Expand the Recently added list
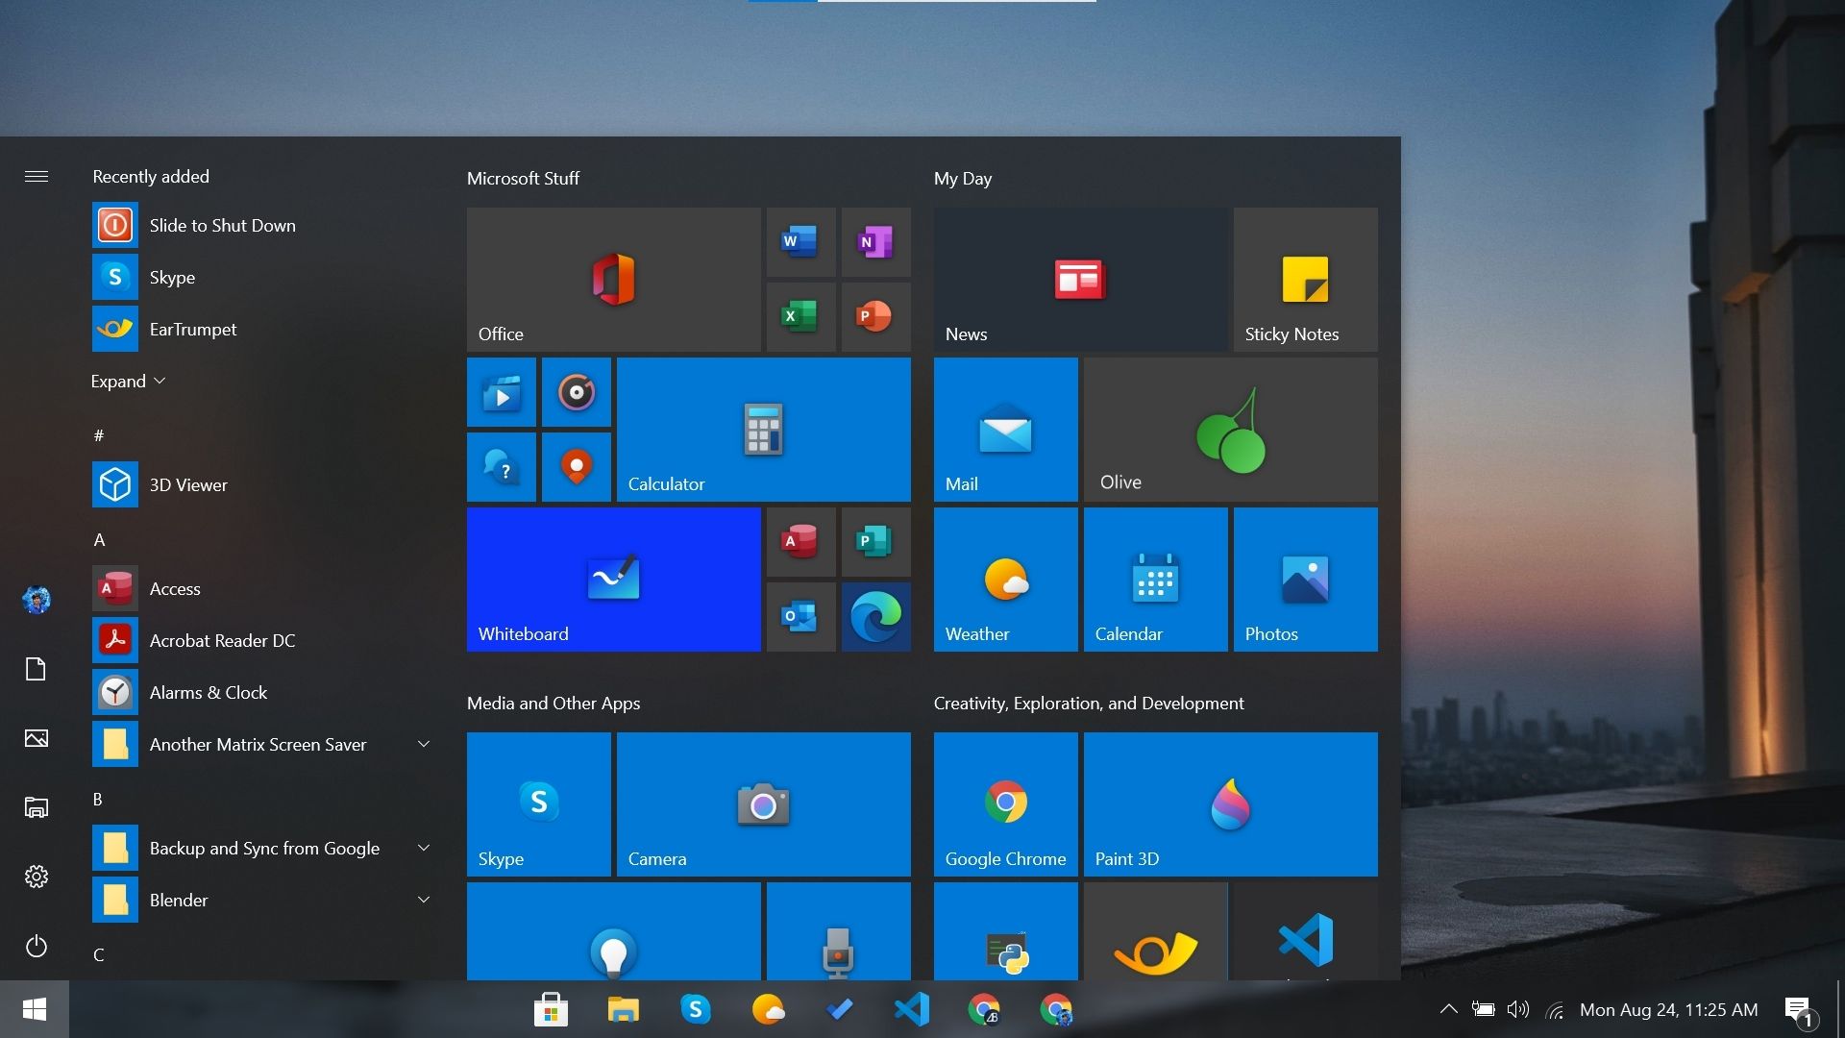 coord(129,382)
